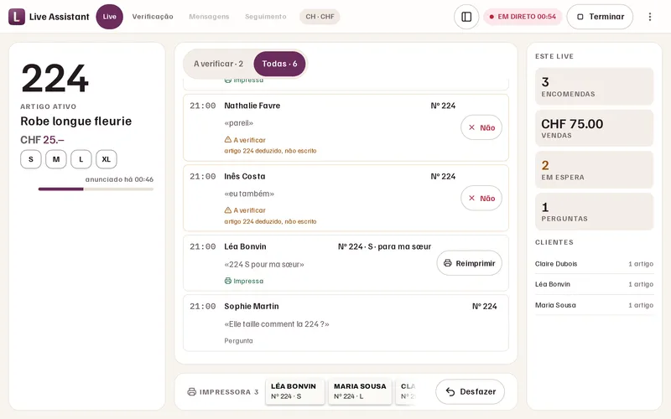Select size L
671x419 pixels.
point(81,159)
